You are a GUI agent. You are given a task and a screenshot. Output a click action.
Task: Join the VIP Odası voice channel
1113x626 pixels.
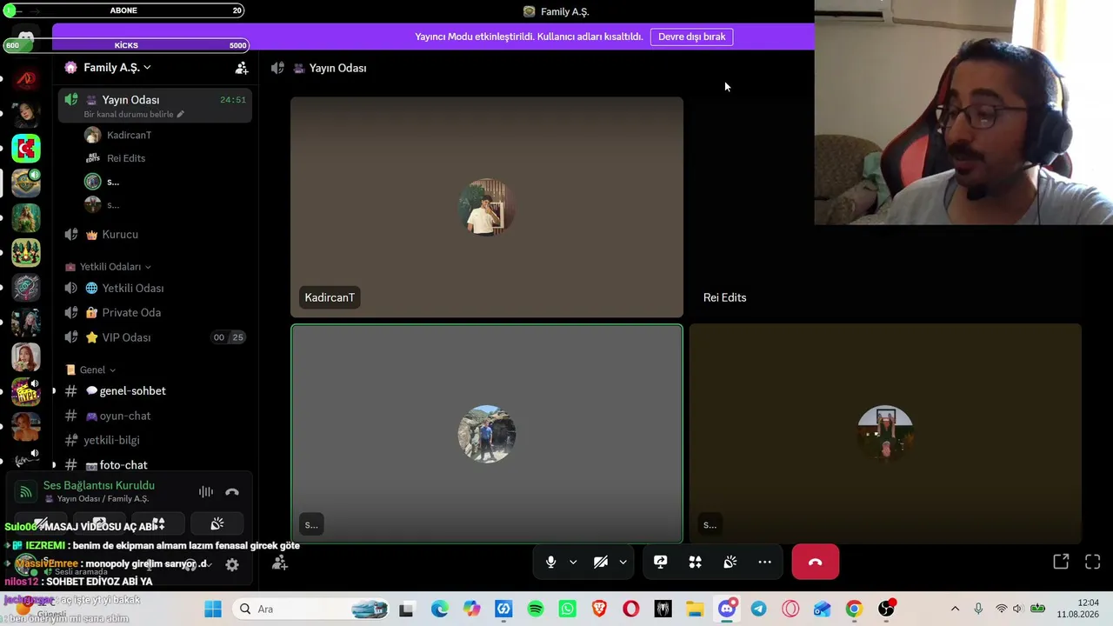[155, 337]
